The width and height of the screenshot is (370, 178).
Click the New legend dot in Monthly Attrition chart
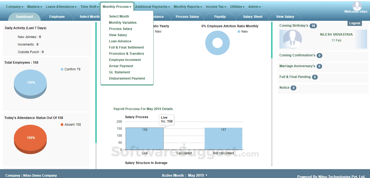tap(239, 32)
